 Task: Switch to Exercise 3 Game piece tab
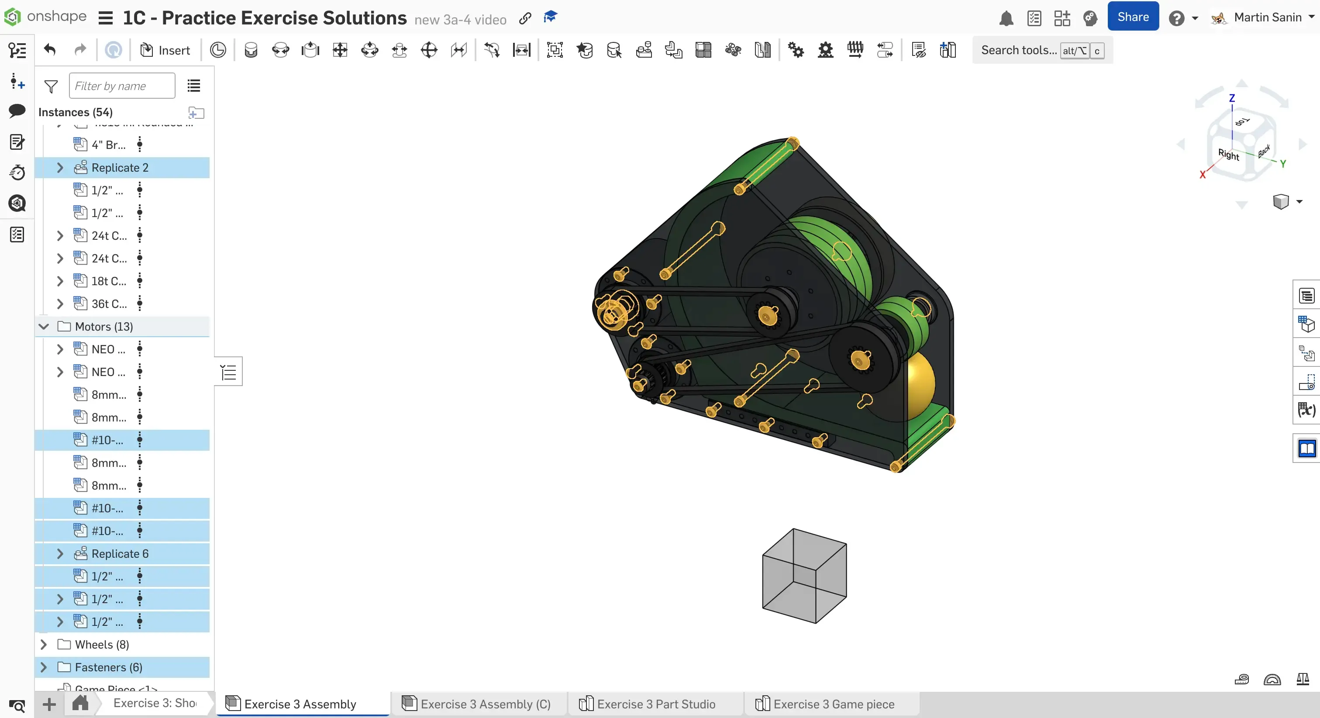[x=833, y=704]
